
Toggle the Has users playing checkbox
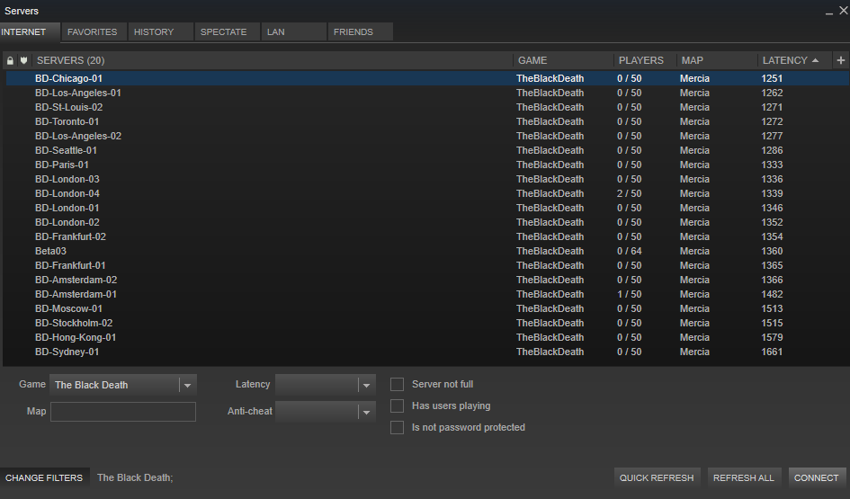[397, 406]
